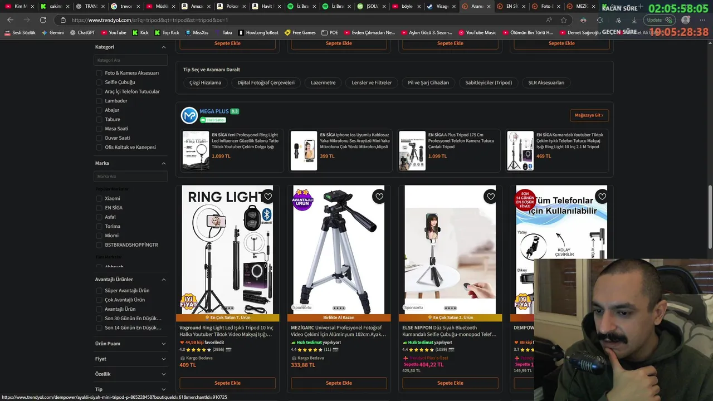
Task: Click image dots on ELSE NIPPON card
Action: 450,308
